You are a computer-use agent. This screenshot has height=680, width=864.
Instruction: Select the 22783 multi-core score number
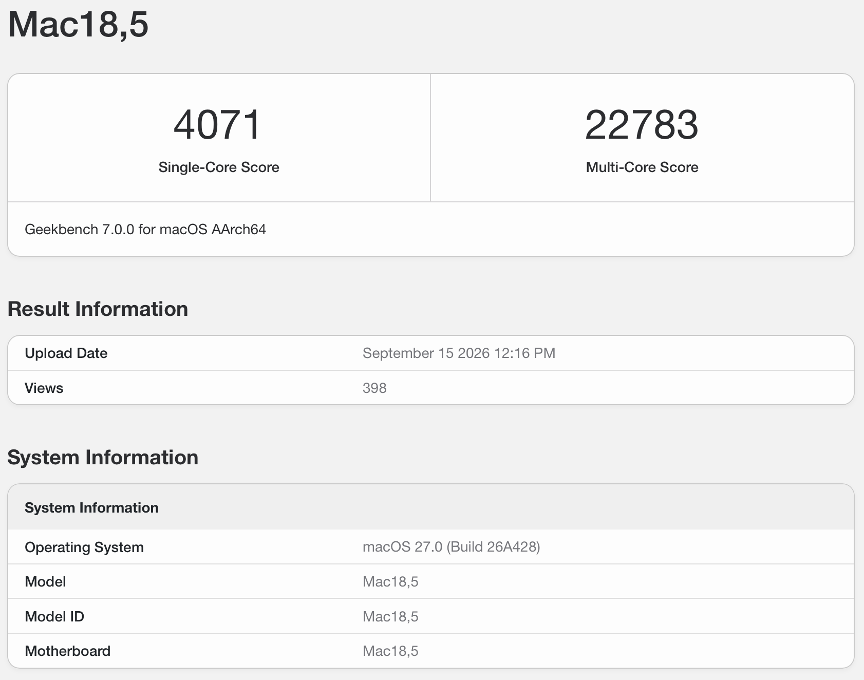pos(642,125)
